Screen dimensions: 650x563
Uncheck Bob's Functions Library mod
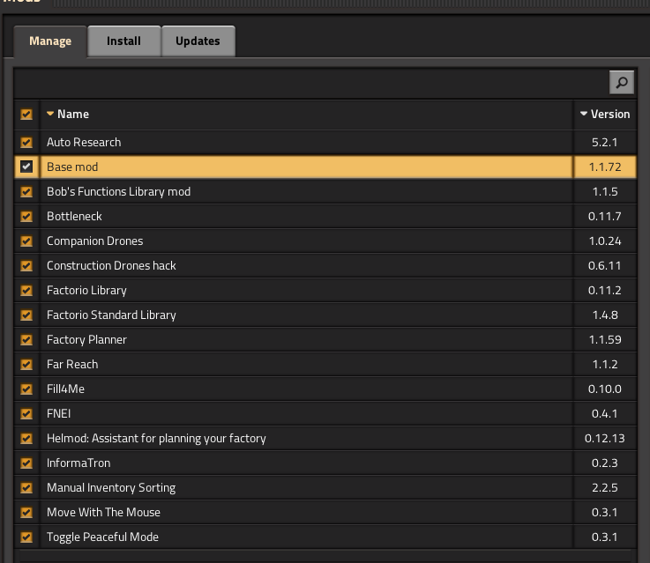pyautogui.click(x=26, y=192)
